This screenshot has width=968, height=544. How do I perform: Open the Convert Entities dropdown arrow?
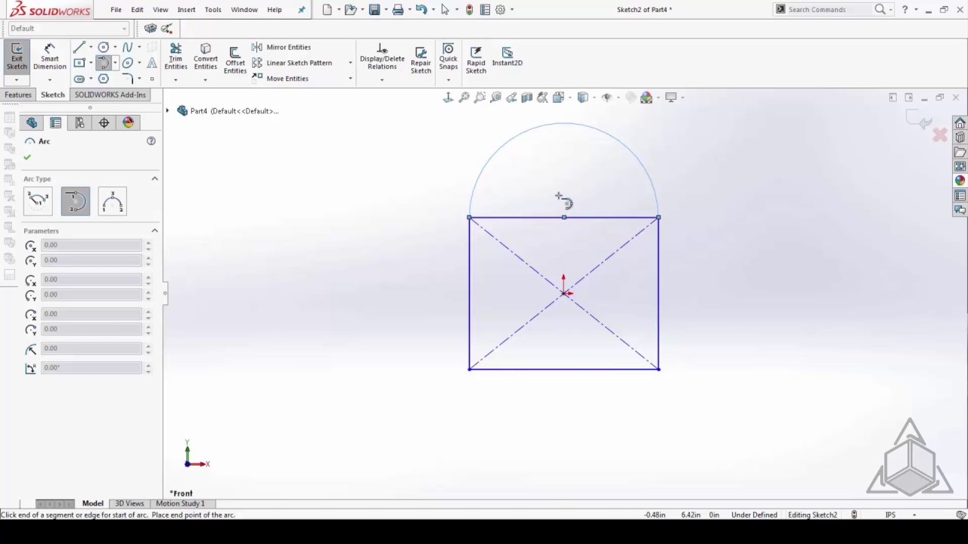coord(206,79)
